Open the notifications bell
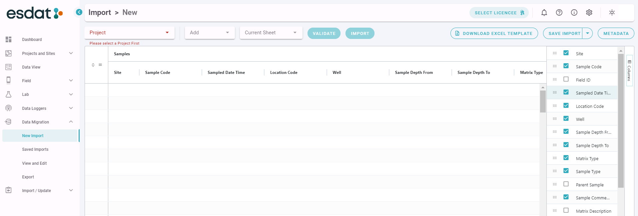 (x=544, y=13)
